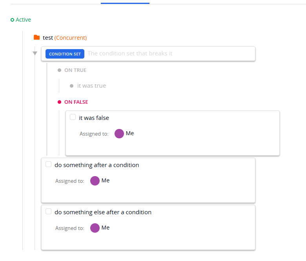Click the CONDITION SET badge
306x261 pixels.
click(x=65, y=54)
